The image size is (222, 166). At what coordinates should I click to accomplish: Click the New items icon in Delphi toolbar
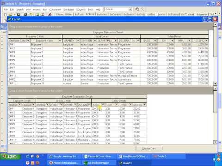click(6, 15)
